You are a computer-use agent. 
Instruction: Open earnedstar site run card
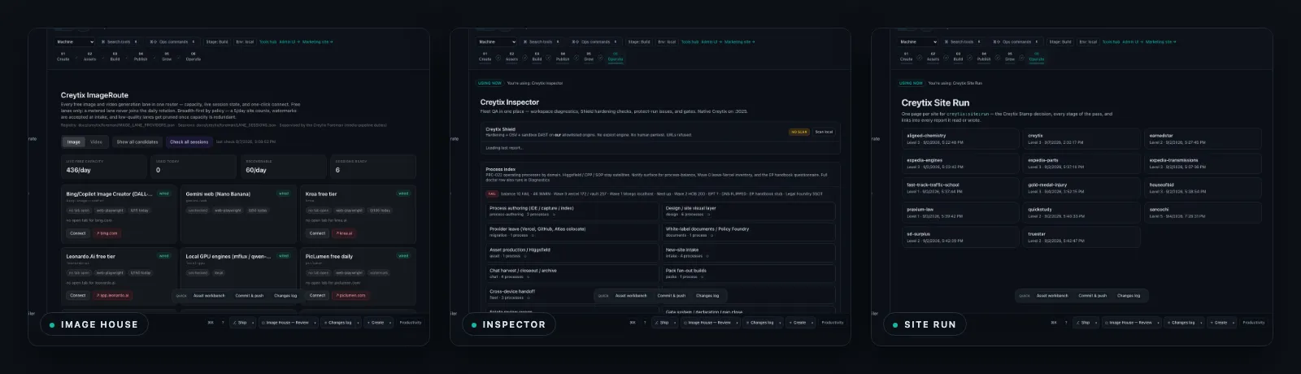tap(1203, 139)
